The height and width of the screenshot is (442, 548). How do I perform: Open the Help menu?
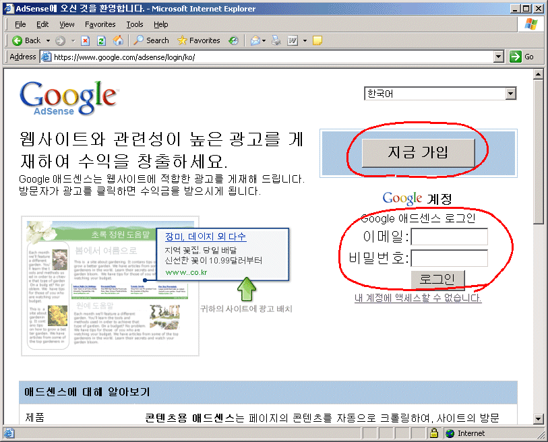161,24
